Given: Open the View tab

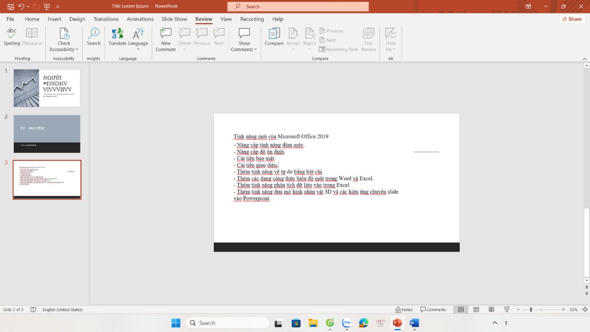Looking at the screenshot, I should [226, 19].
